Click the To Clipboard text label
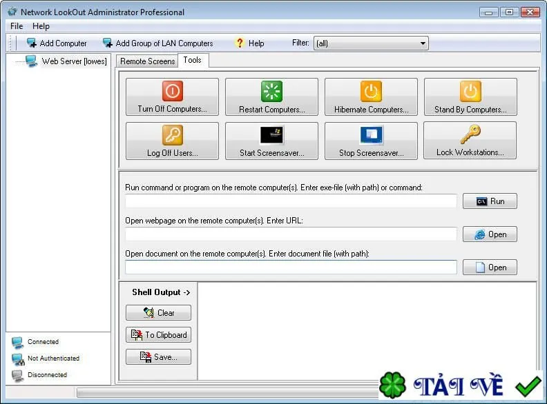 166,334
